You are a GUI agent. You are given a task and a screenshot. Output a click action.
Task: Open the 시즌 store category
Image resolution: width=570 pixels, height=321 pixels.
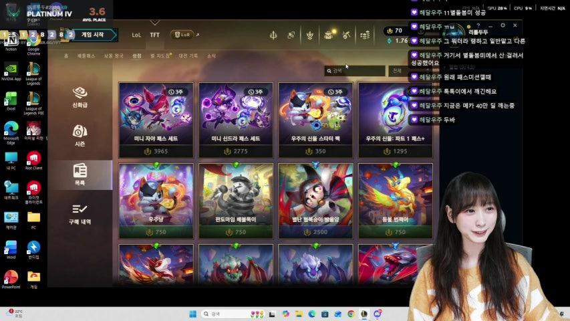pyautogui.click(x=80, y=135)
